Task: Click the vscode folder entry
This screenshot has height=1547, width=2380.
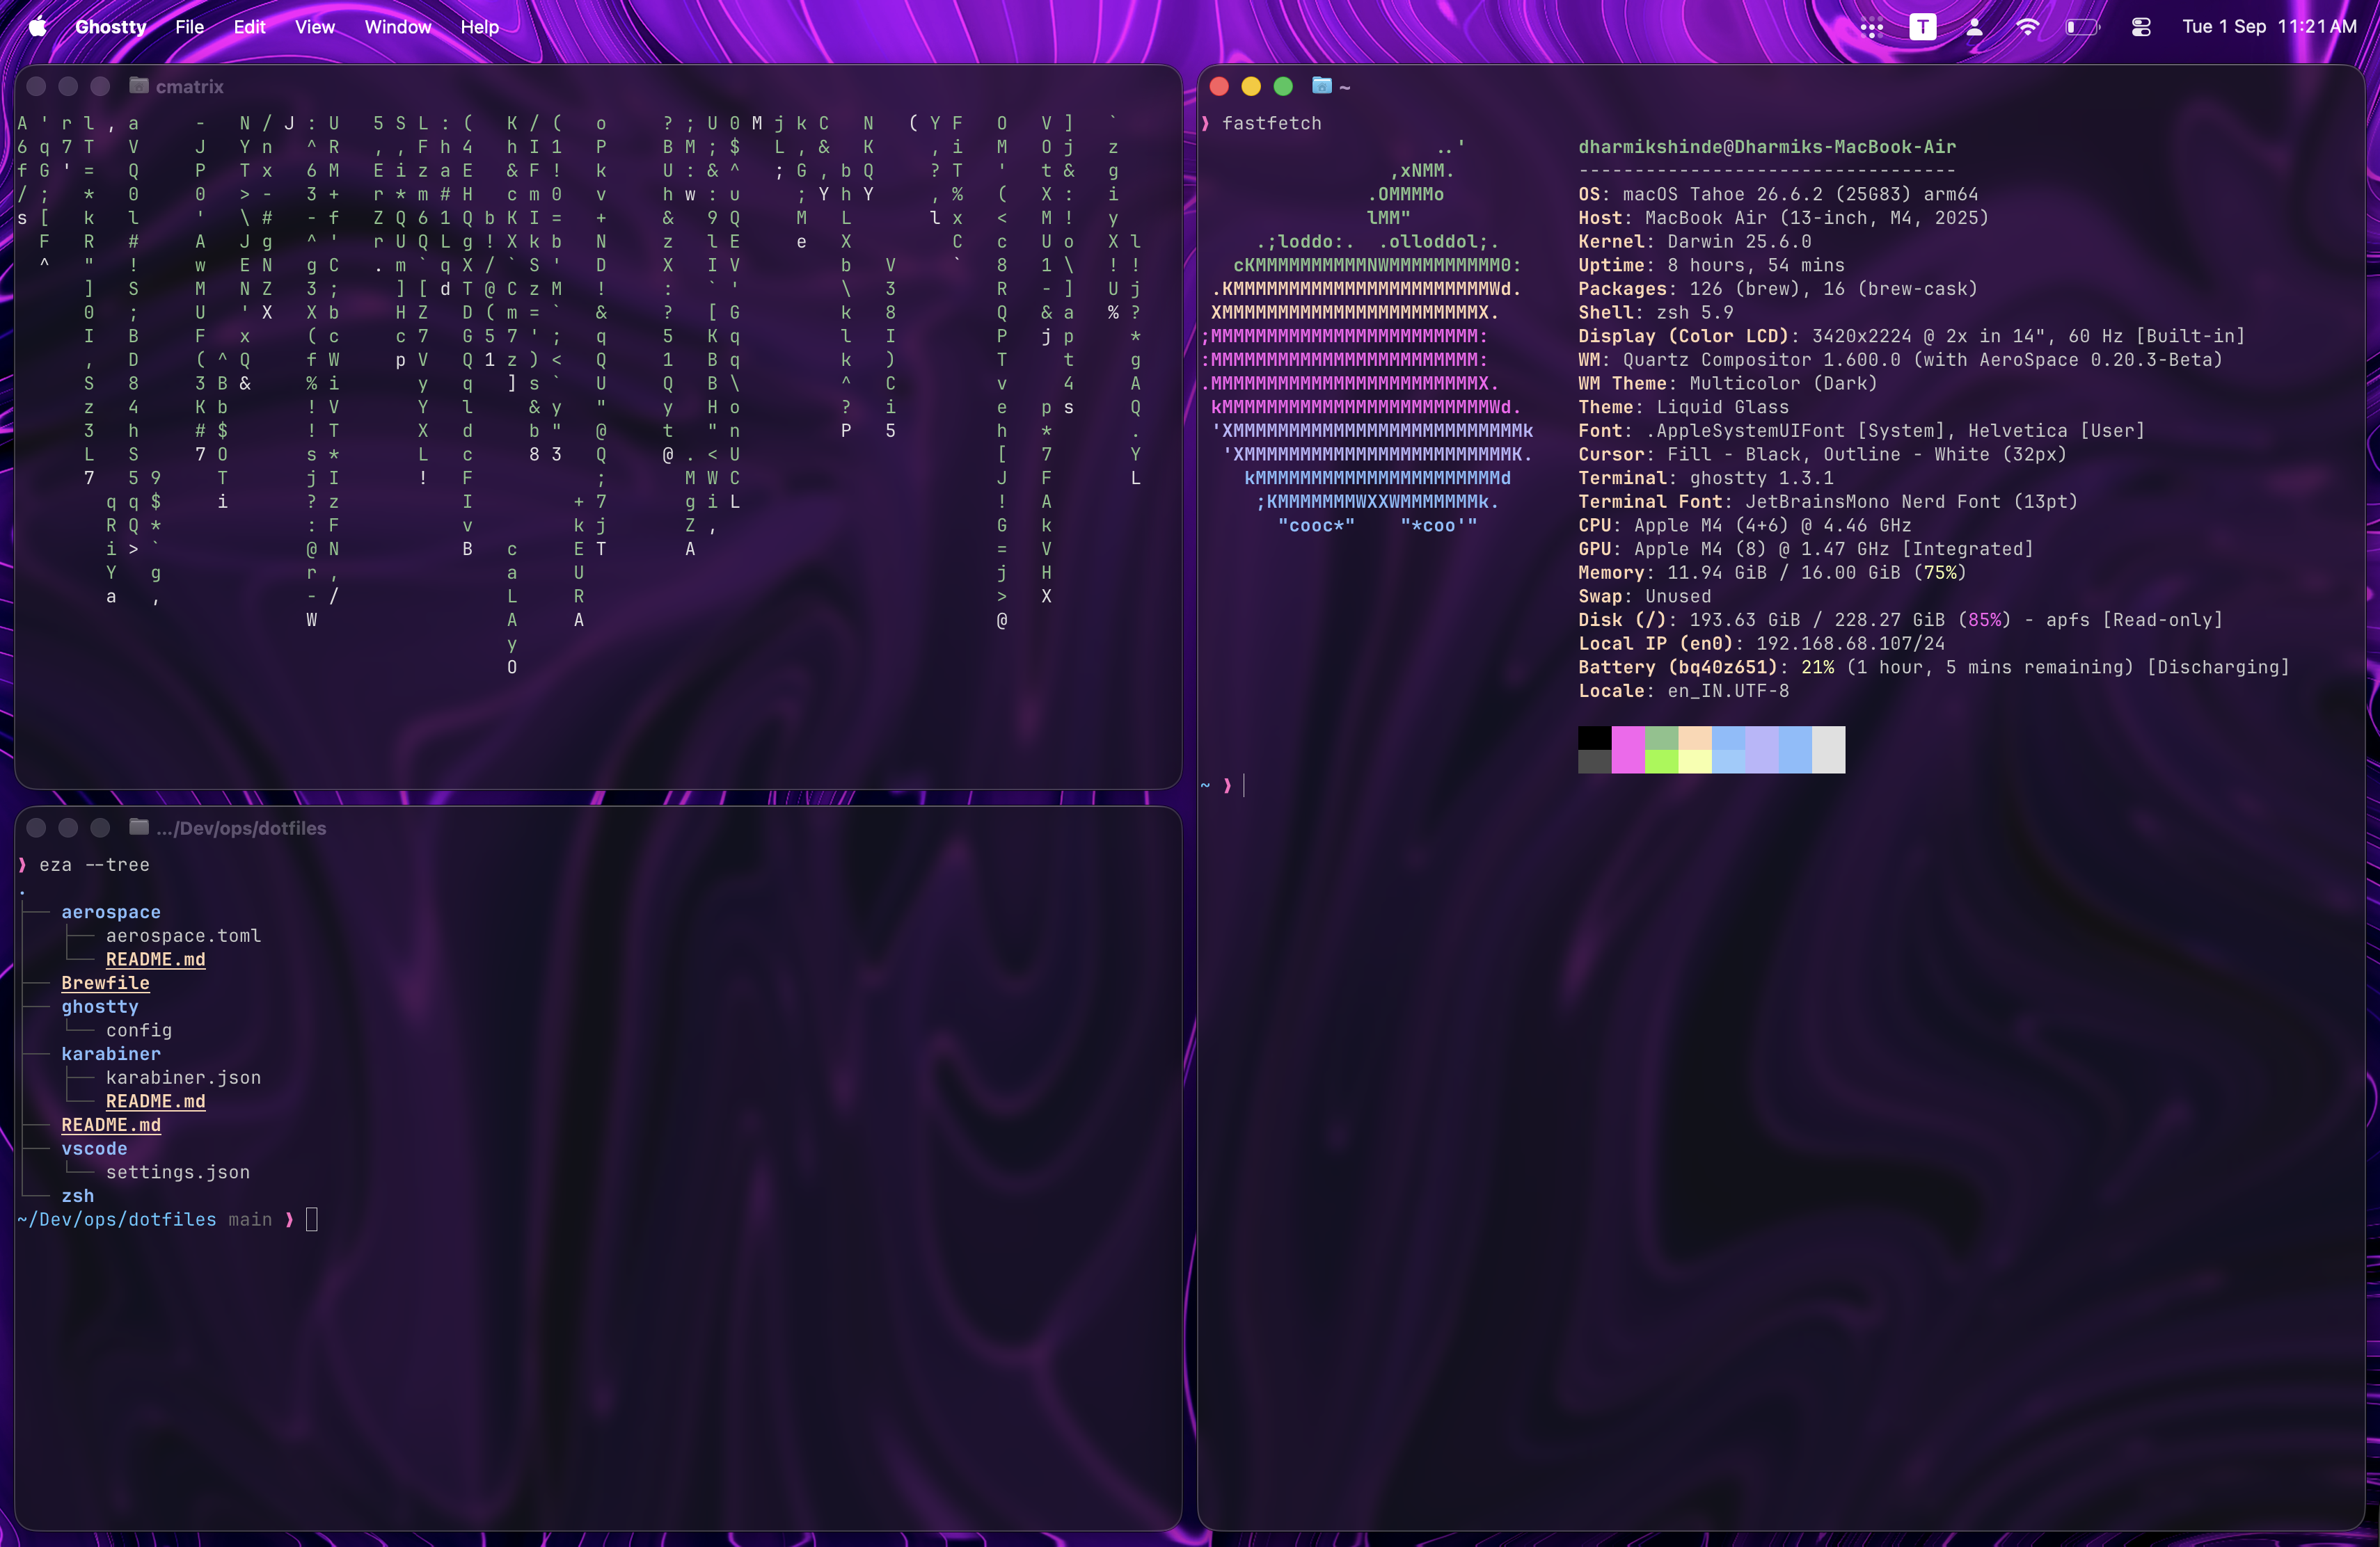Action: click(94, 1149)
